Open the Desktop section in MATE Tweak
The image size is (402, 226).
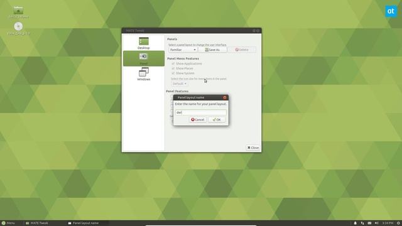tap(144, 43)
